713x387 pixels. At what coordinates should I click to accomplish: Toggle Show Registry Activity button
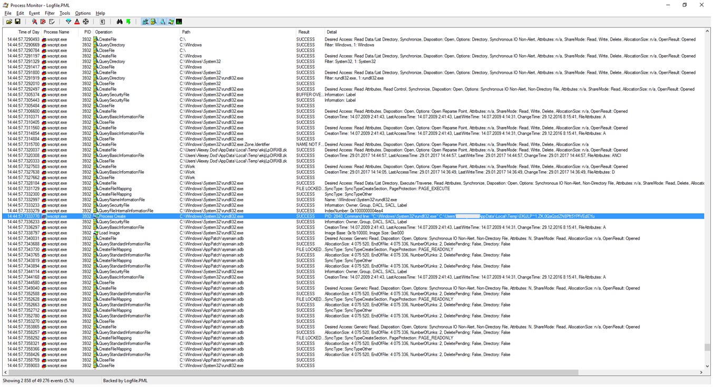[x=145, y=22]
